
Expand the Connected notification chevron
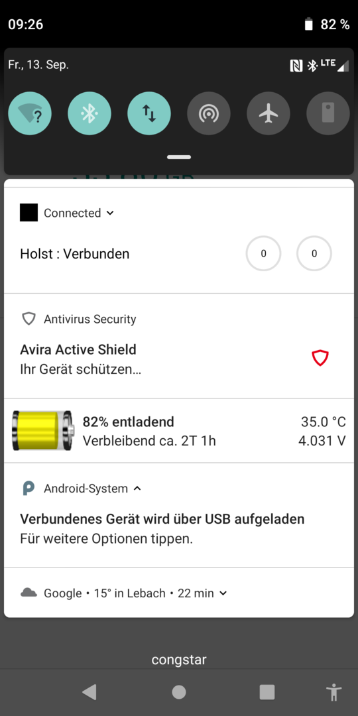(x=109, y=213)
